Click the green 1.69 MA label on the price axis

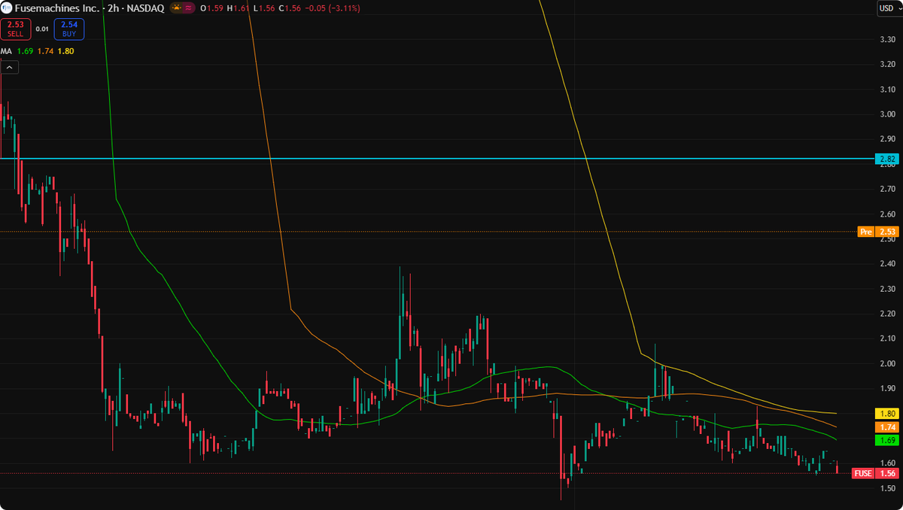coord(887,440)
